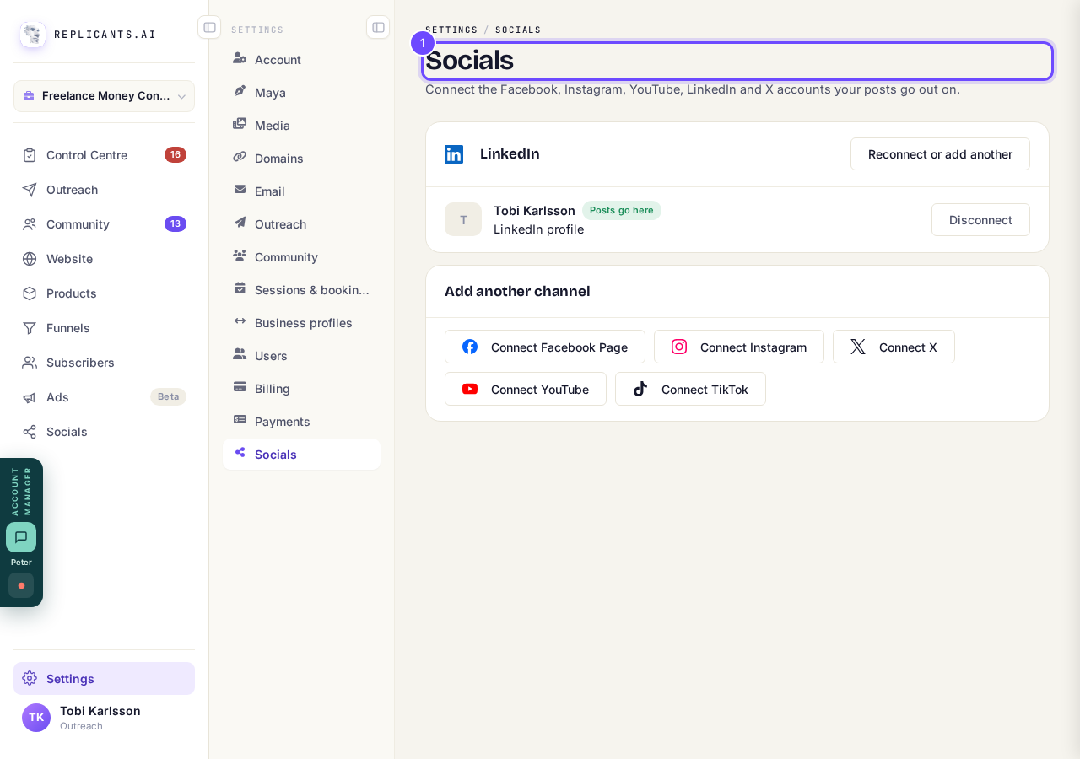Open Media settings

pyautogui.click(x=301, y=126)
